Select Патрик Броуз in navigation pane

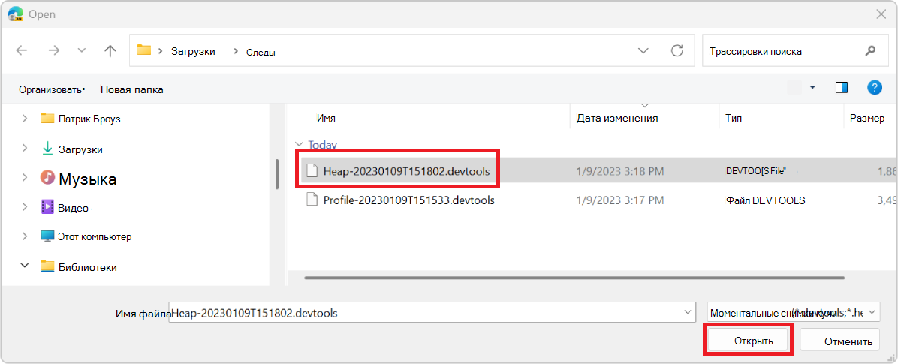[x=89, y=119]
